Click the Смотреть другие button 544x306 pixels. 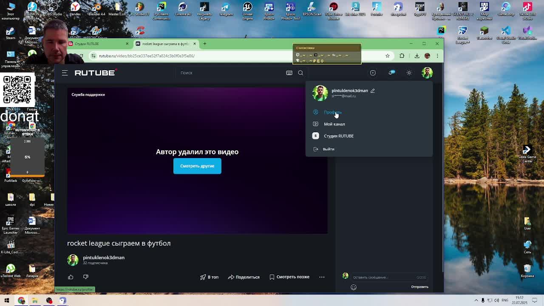coord(197,166)
